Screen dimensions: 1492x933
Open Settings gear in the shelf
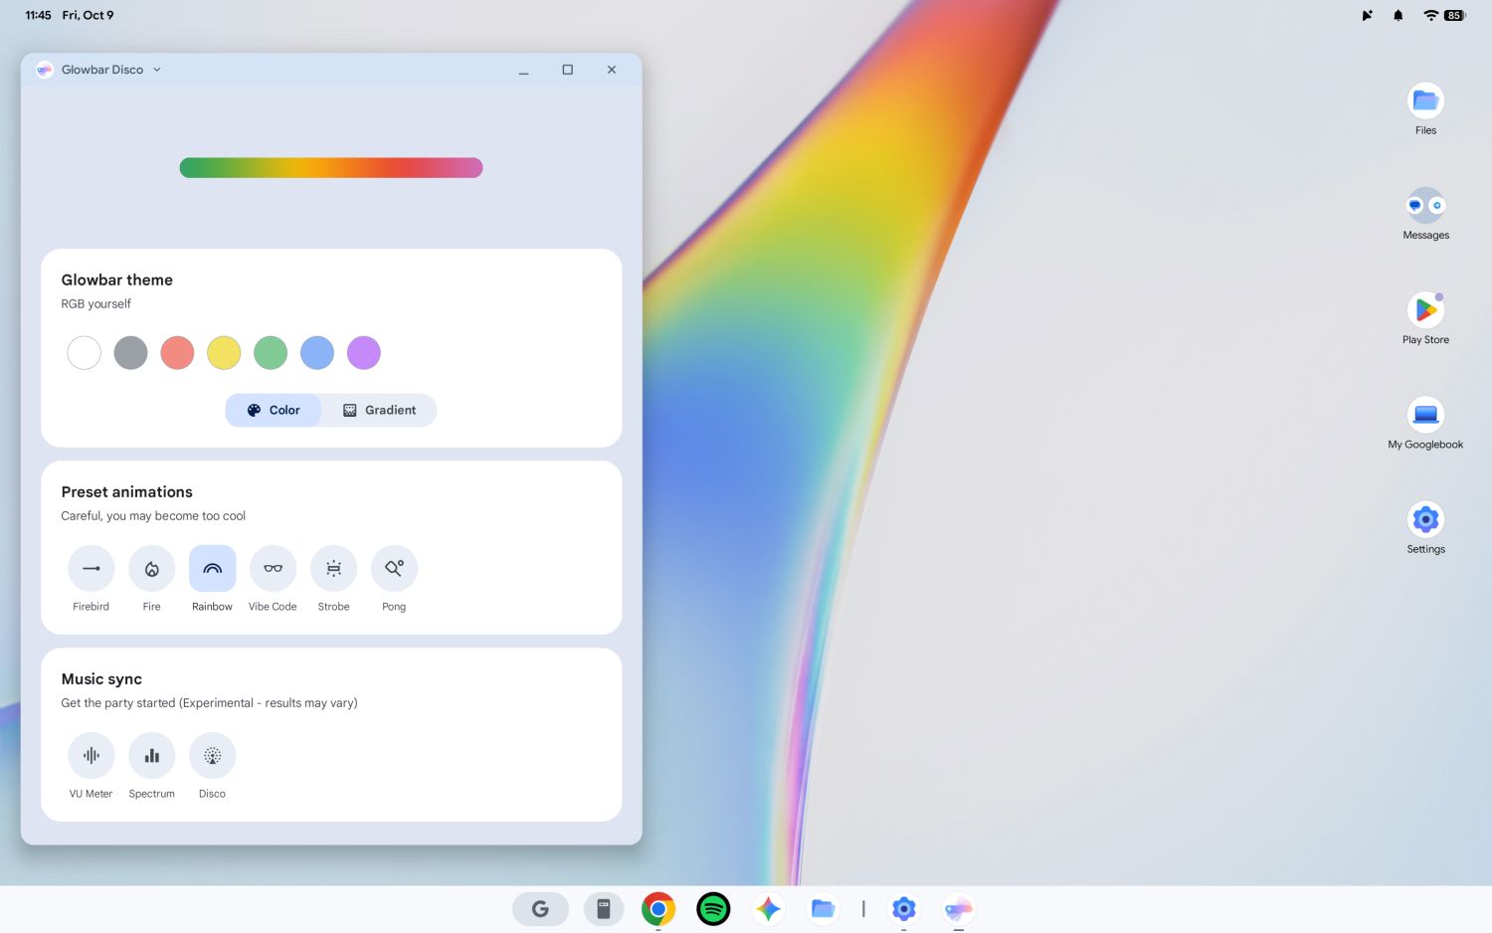click(903, 908)
